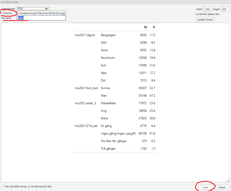Viewport: 231px width, 191px height.
Task: Click the Height value field
Action: point(225,9)
